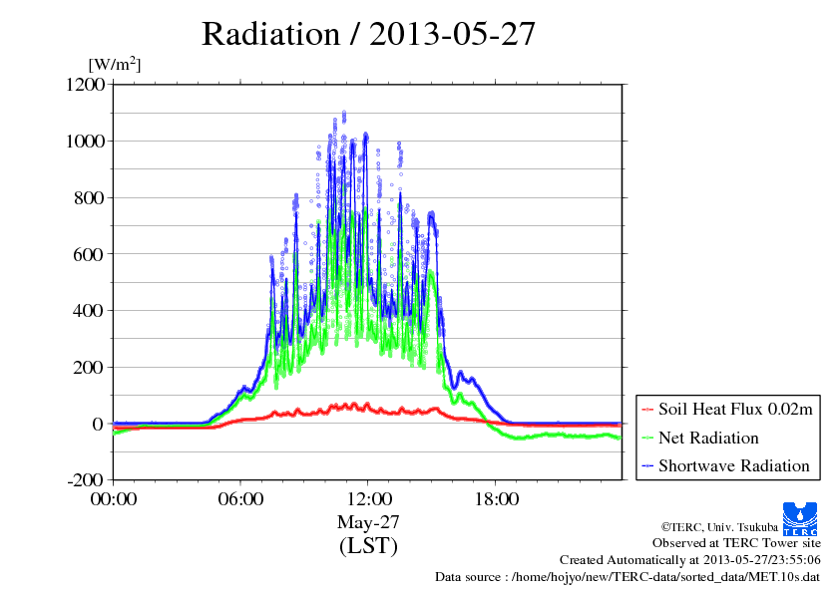Click the red legend marker for Soil Heat Flux
The width and height of the screenshot is (840, 593).
[x=647, y=410]
